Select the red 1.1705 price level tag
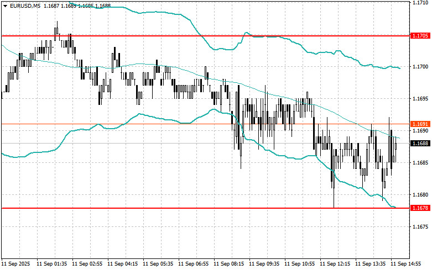Image resolution: width=432 pixels, height=270 pixels. tap(420, 36)
